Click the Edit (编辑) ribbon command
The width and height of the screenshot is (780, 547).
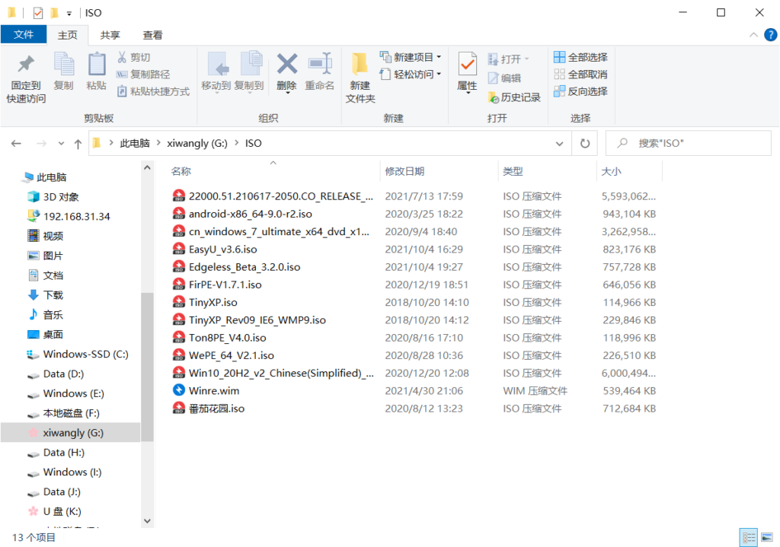pos(504,78)
